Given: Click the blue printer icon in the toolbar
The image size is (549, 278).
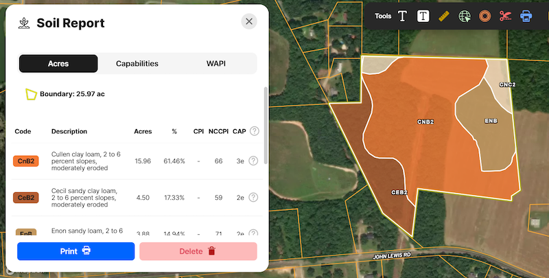Looking at the screenshot, I should [x=526, y=15].
